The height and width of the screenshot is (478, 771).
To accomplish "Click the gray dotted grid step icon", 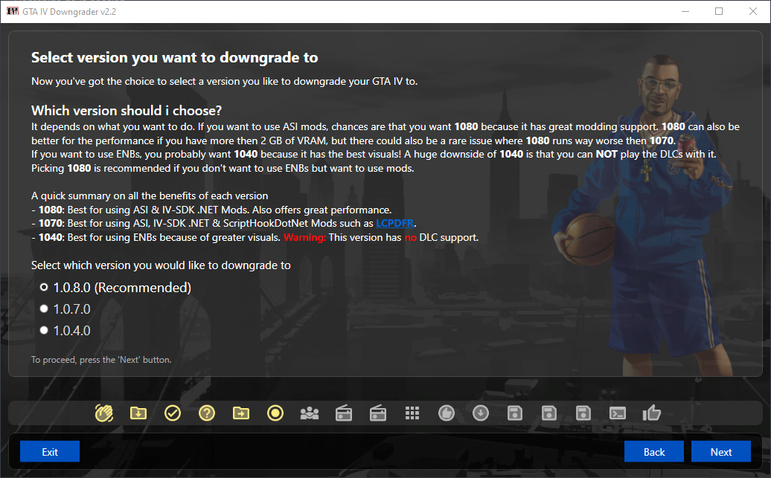I will pyautogui.click(x=412, y=413).
